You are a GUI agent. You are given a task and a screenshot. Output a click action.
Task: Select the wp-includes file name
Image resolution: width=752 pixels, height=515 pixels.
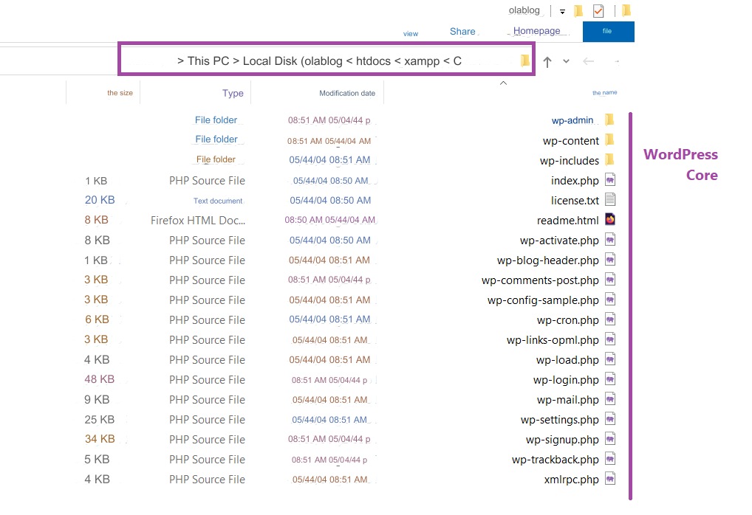[x=570, y=161]
